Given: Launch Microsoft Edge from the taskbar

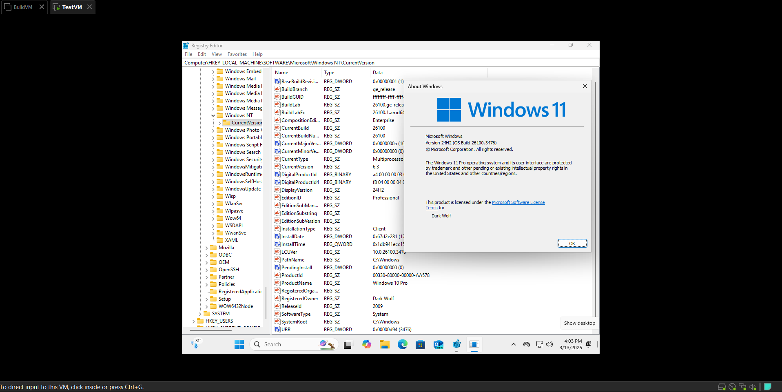Looking at the screenshot, I should coord(403,345).
